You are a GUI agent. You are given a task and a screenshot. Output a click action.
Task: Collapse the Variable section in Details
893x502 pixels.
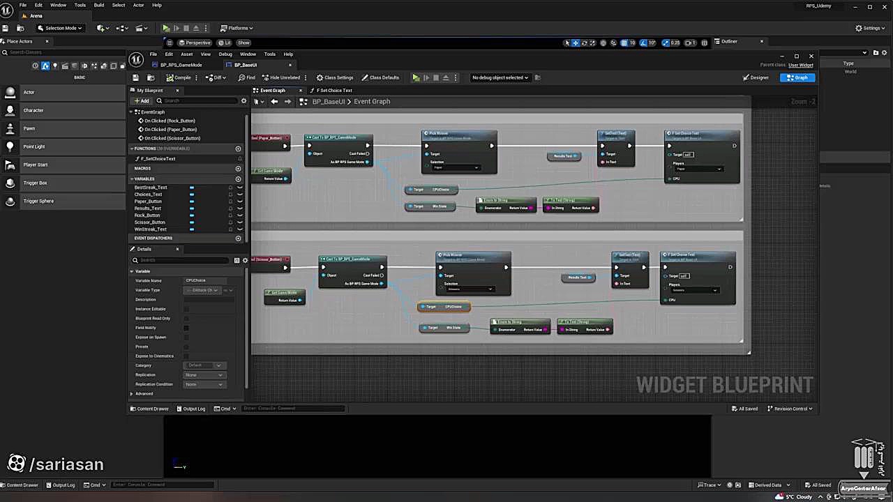click(x=132, y=271)
